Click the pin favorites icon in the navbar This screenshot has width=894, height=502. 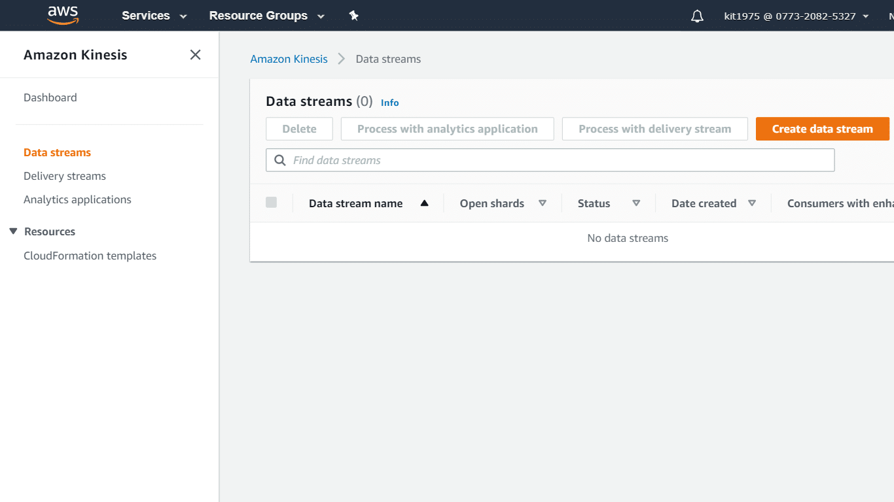(353, 15)
